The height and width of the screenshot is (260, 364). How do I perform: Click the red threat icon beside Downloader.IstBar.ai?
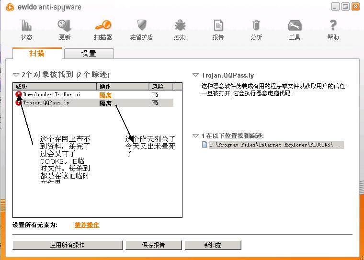click(19, 94)
